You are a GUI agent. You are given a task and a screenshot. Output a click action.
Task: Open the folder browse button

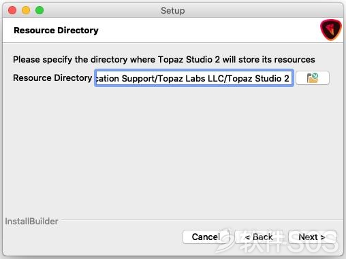coord(313,78)
